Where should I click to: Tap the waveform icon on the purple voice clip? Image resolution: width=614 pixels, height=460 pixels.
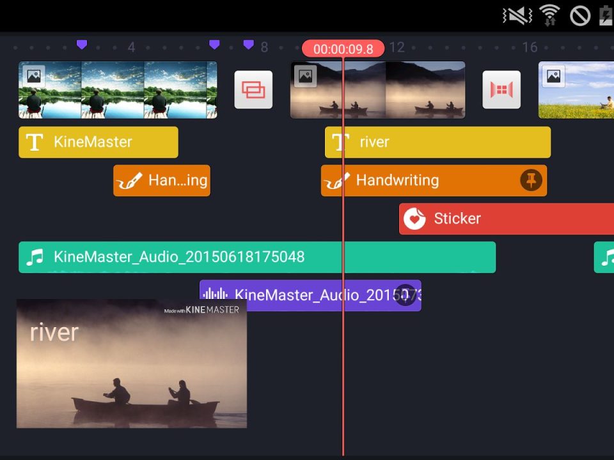tap(216, 295)
